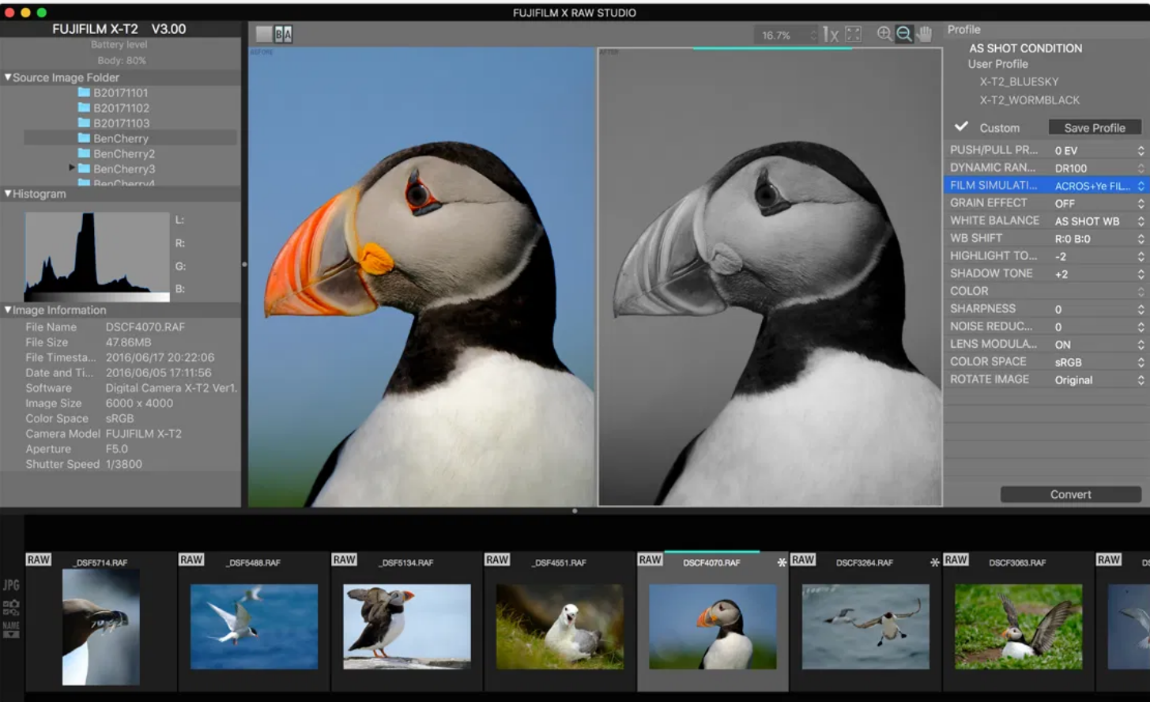
Task: Select the zoom out magnifier icon
Action: pyautogui.click(x=903, y=34)
